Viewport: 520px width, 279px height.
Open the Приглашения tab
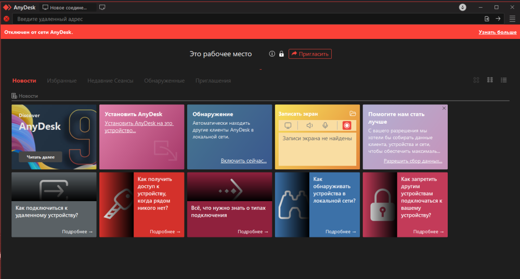(x=213, y=81)
